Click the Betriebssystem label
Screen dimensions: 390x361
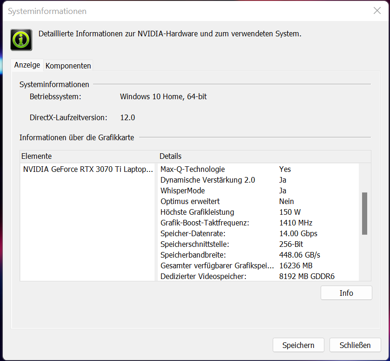pos(55,96)
